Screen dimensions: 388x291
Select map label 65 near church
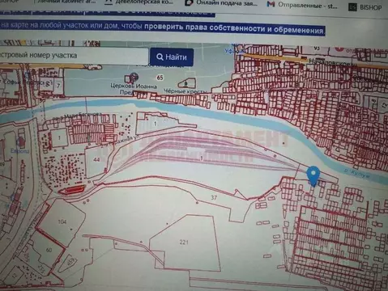(x=160, y=78)
